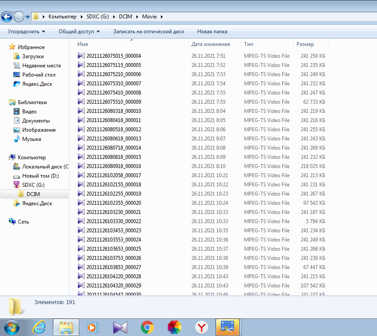Viewport: 377px width, 336px height.
Task: Launch Google Chrome from the taskbar
Action: [147, 327]
